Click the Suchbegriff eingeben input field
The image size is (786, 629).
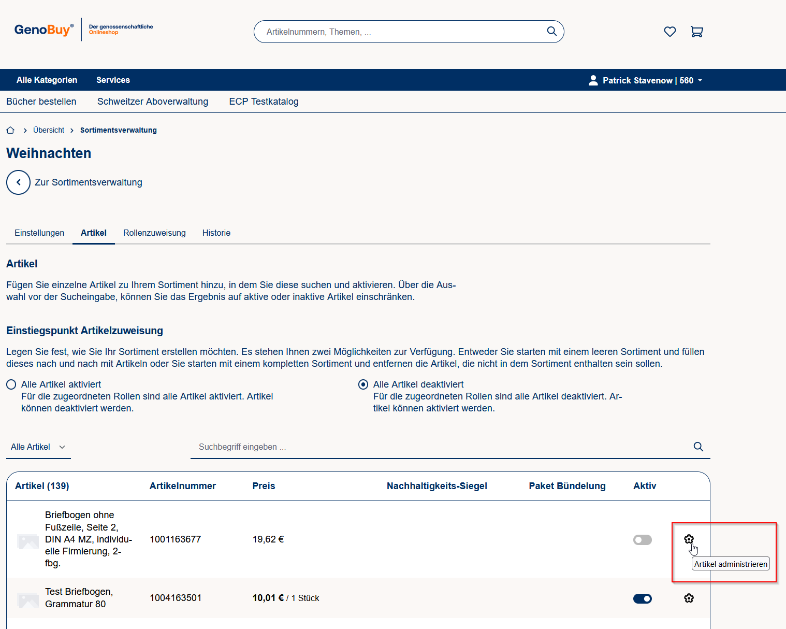(x=440, y=447)
